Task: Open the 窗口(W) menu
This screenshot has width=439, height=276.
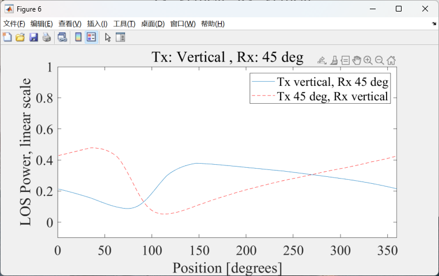Action: point(183,24)
